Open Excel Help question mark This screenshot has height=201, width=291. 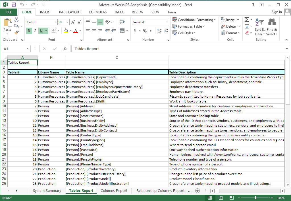pos(253,5)
